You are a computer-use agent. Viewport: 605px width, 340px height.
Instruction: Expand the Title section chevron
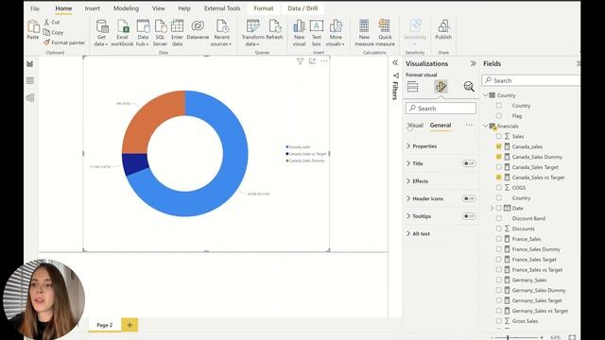coord(408,163)
